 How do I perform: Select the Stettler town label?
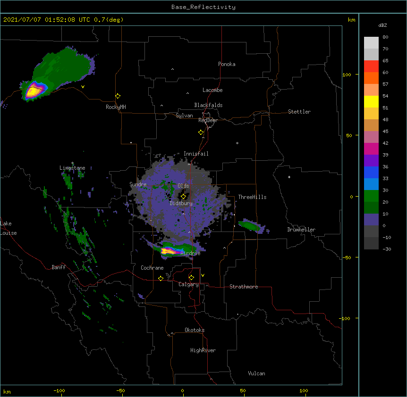coord(299,112)
